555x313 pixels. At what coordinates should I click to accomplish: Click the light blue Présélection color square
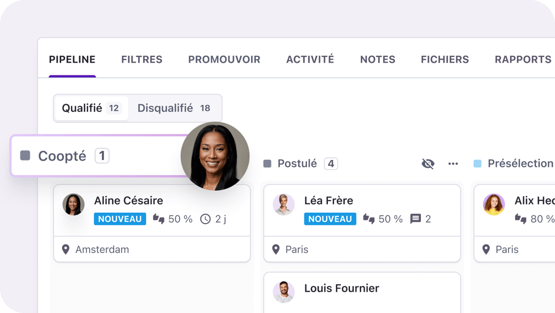478,164
